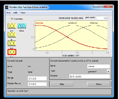Image resolution: width=119 pixels, height=99 pixels.
Task: Click the MATLAB logo in title bar
Action: pos(7,7)
